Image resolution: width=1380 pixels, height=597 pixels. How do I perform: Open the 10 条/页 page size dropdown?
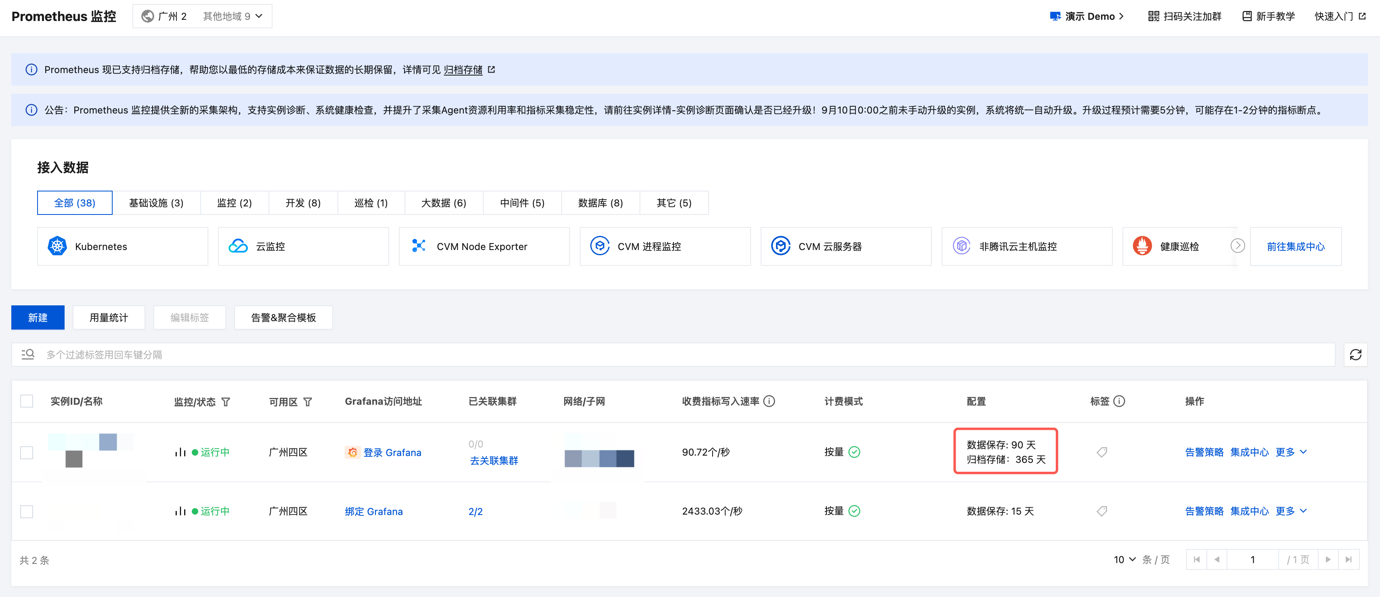click(x=1124, y=559)
